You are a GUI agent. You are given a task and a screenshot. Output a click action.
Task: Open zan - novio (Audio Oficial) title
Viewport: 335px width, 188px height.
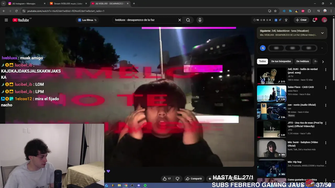click(302, 105)
